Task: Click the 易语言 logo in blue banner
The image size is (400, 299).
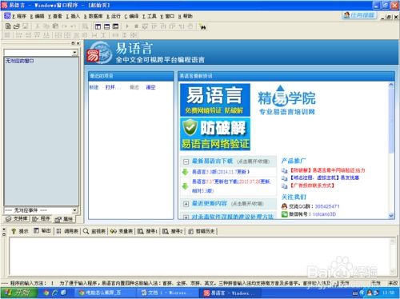Action: pyautogui.click(x=99, y=53)
